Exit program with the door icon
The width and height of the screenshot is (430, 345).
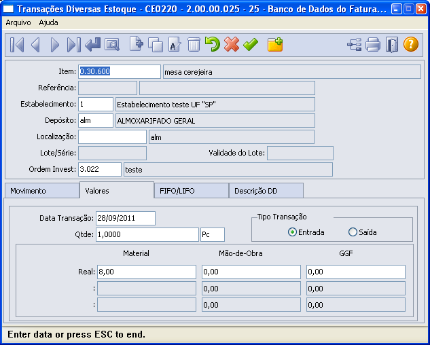(392, 44)
